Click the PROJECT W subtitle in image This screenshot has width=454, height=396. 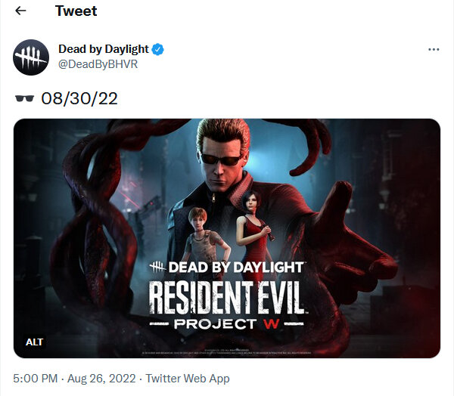coord(226,324)
